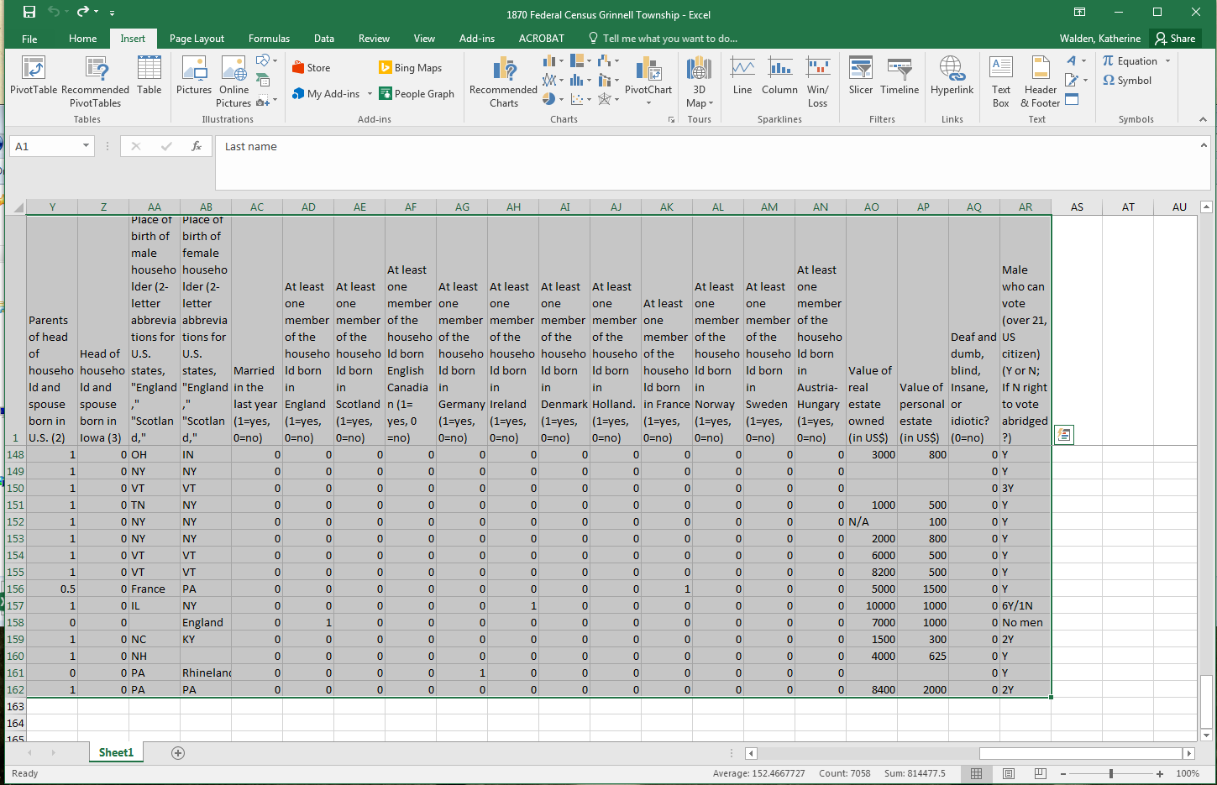Open the Name Box dropdown
The width and height of the screenshot is (1217, 785).
(x=86, y=146)
